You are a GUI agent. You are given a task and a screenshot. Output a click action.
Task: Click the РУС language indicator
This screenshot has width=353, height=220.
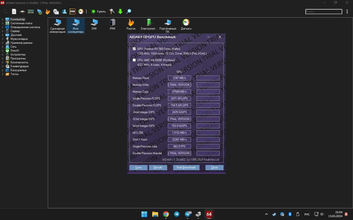(307, 214)
